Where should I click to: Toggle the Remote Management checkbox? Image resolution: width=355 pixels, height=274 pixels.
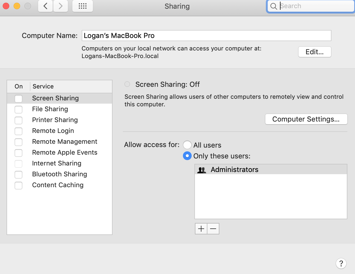(18, 142)
